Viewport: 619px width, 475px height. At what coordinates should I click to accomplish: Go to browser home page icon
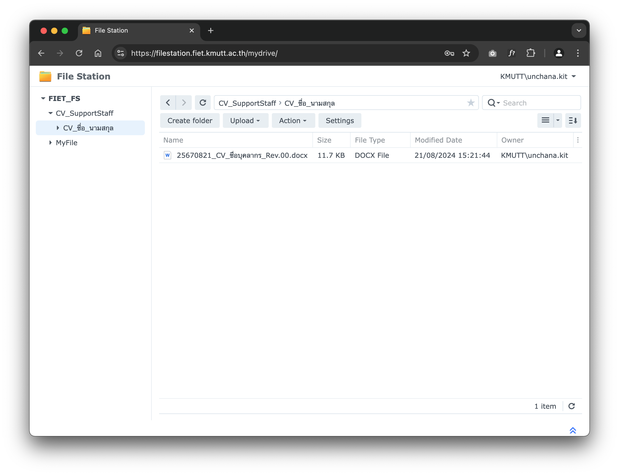tap(98, 53)
